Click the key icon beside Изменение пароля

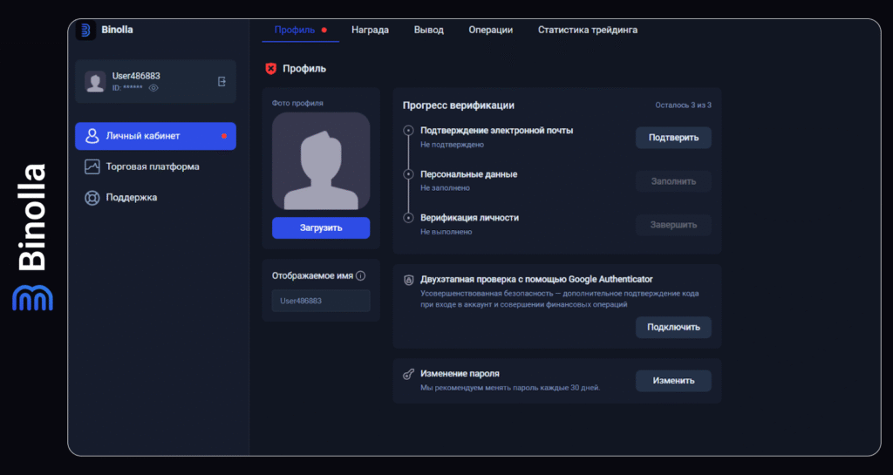point(408,374)
